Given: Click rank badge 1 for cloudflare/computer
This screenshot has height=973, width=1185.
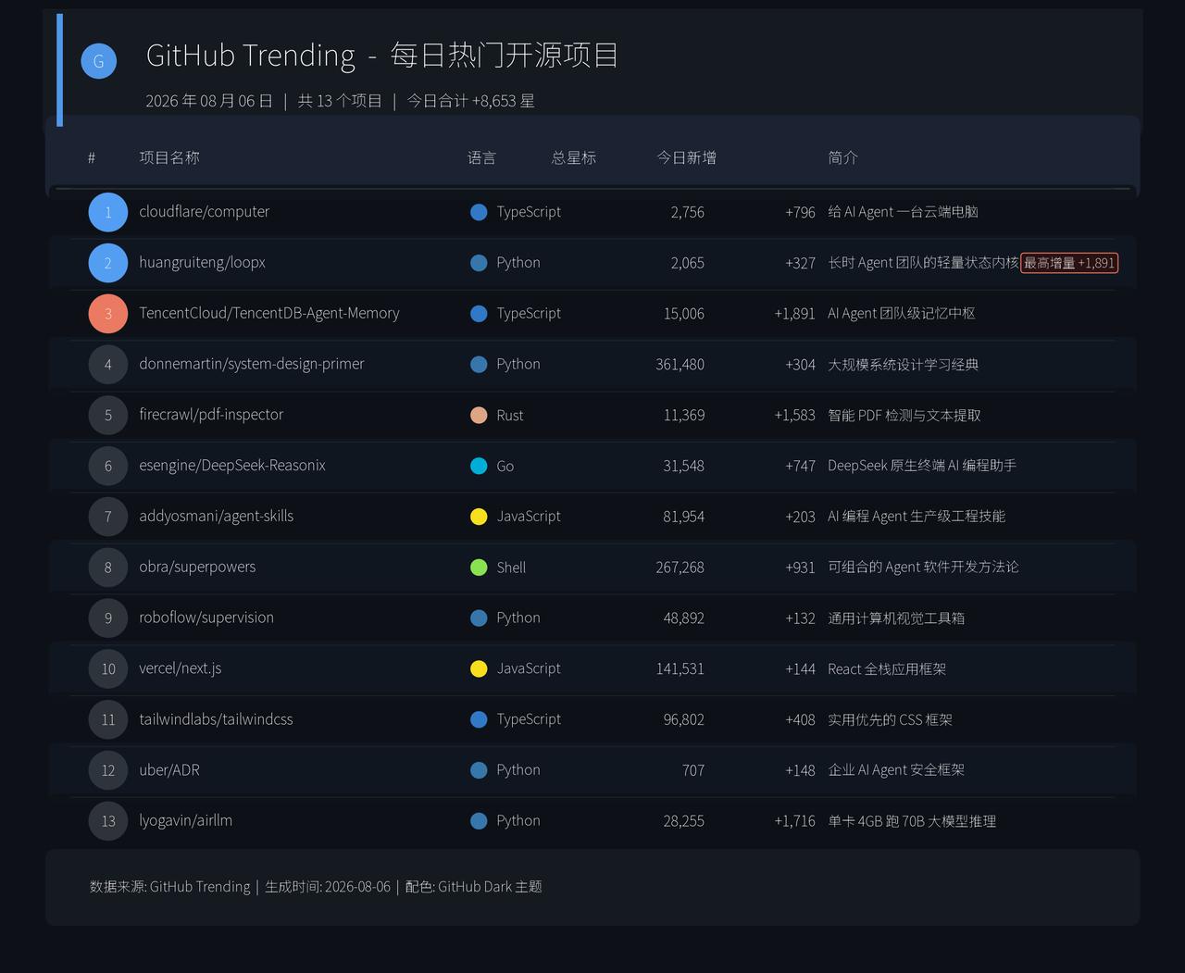Looking at the screenshot, I should [108, 212].
